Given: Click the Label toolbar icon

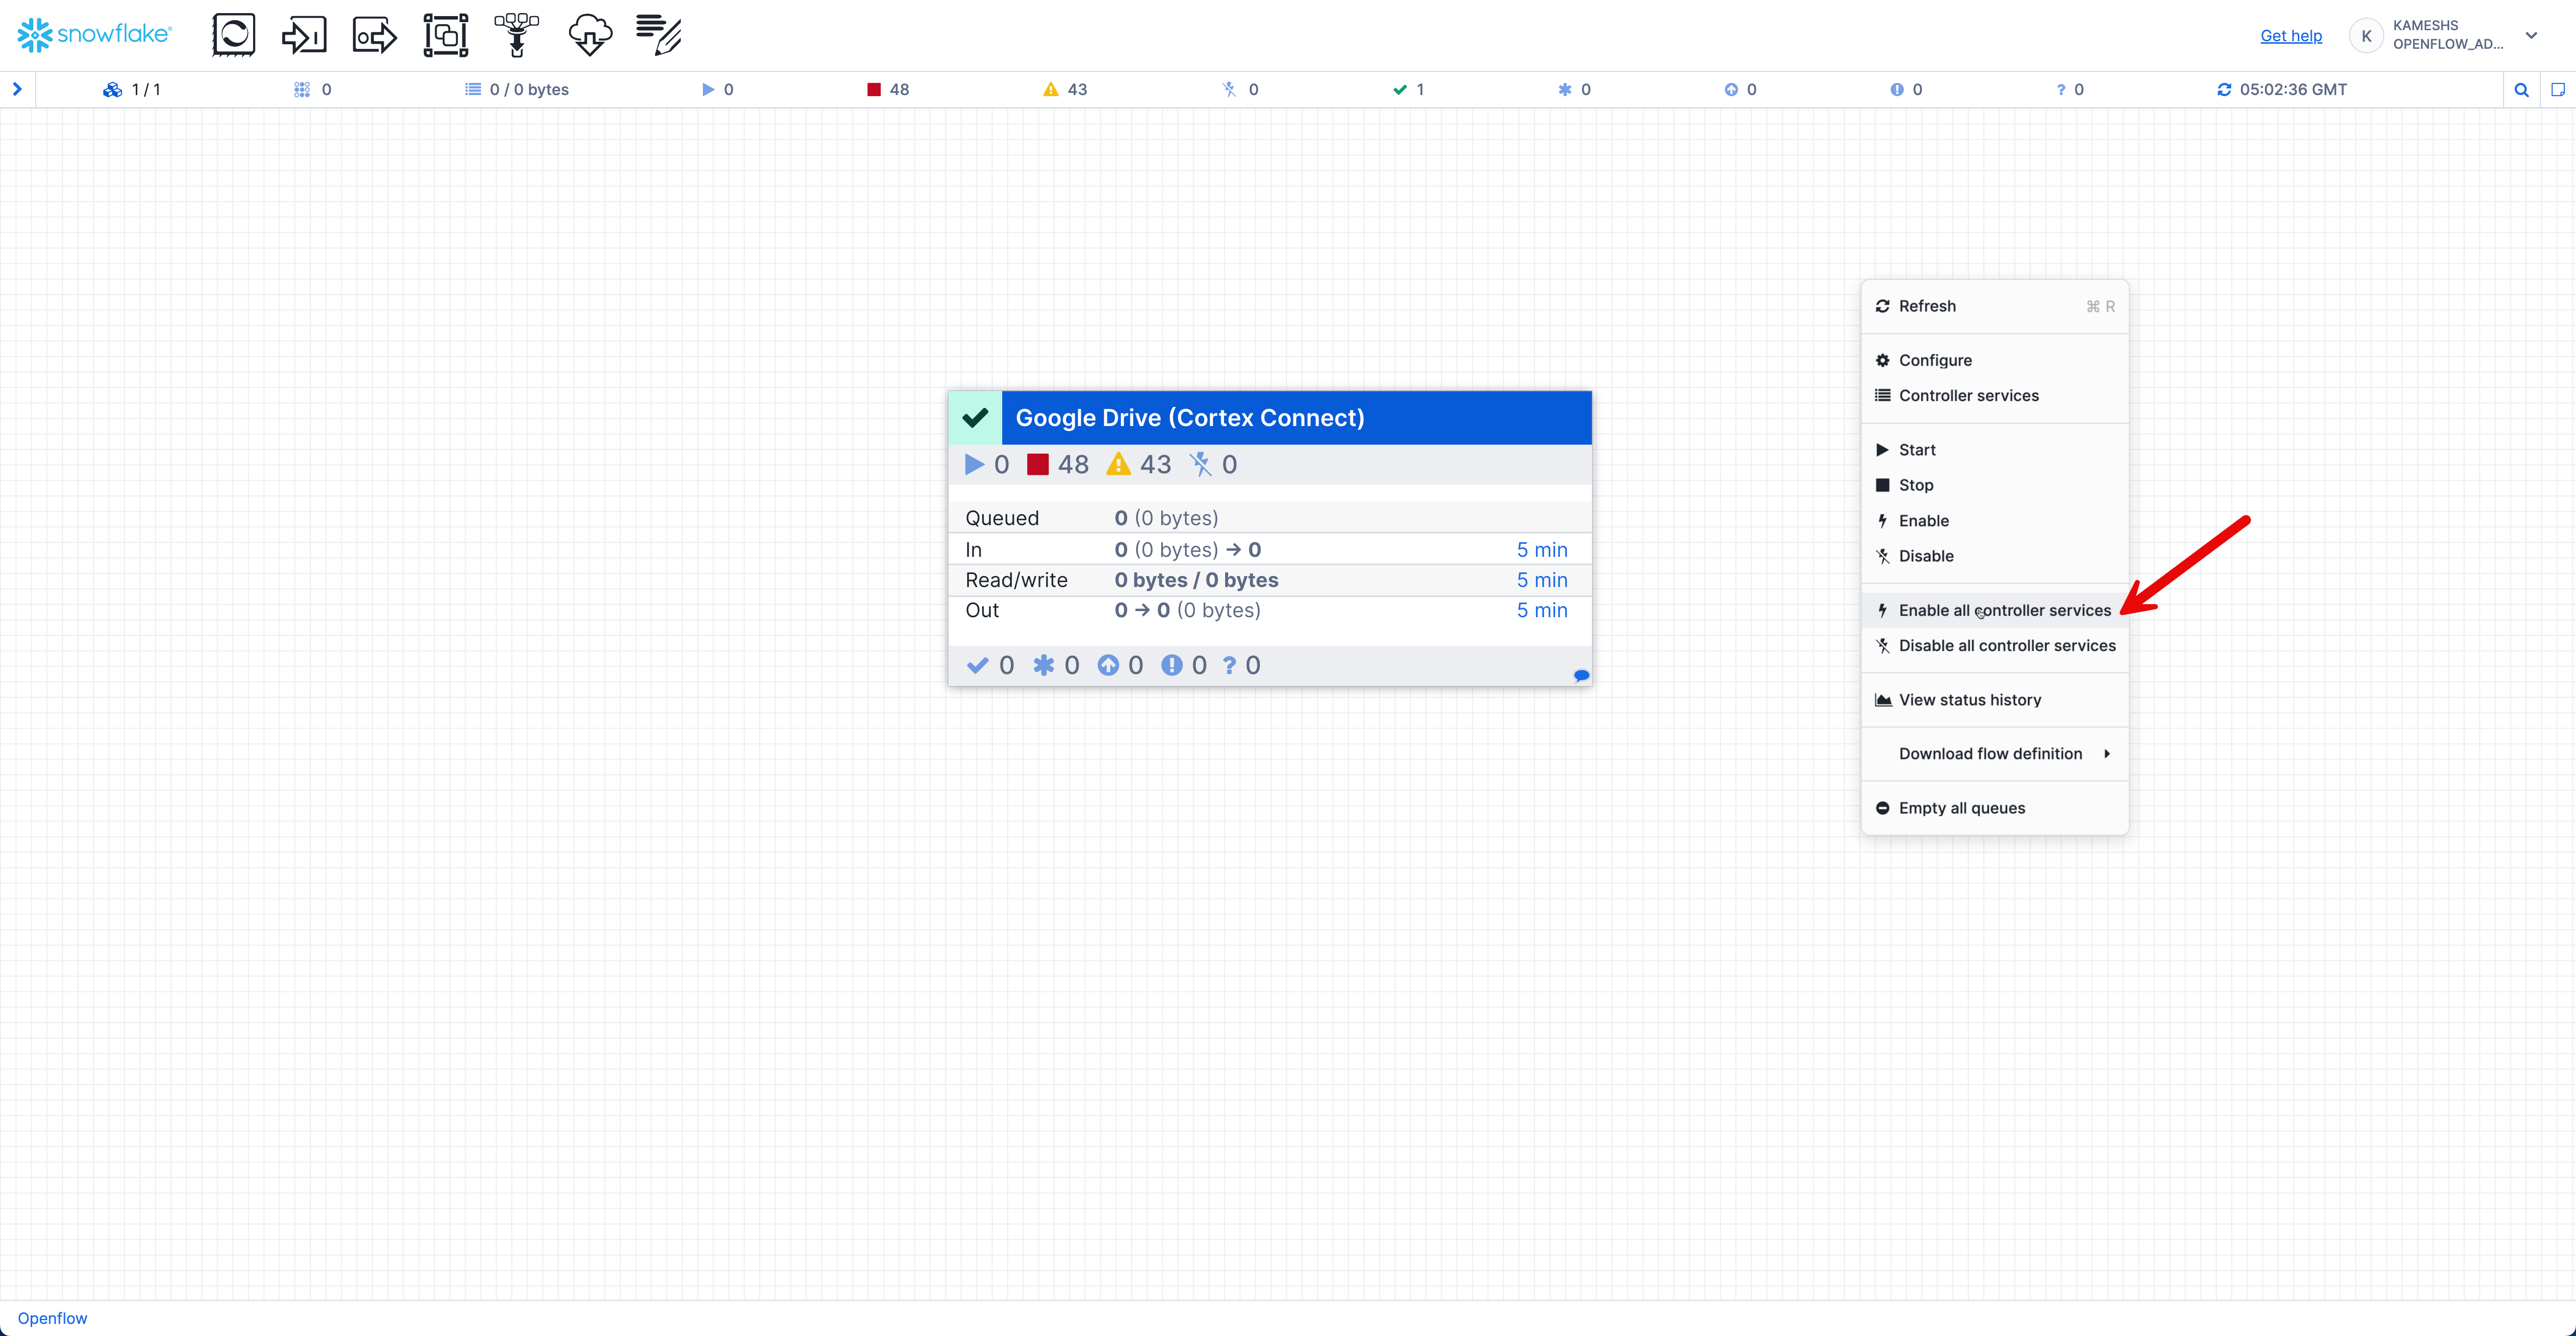Looking at the screenshot, I should click(x=660, y=35).
